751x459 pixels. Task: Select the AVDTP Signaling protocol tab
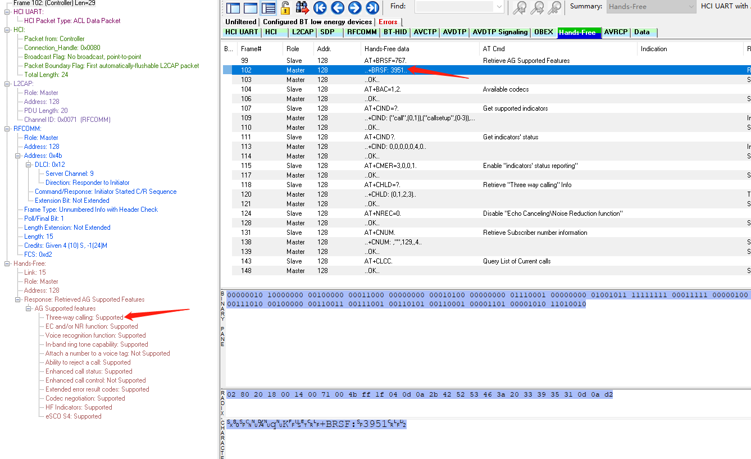[x=500, y=32]
